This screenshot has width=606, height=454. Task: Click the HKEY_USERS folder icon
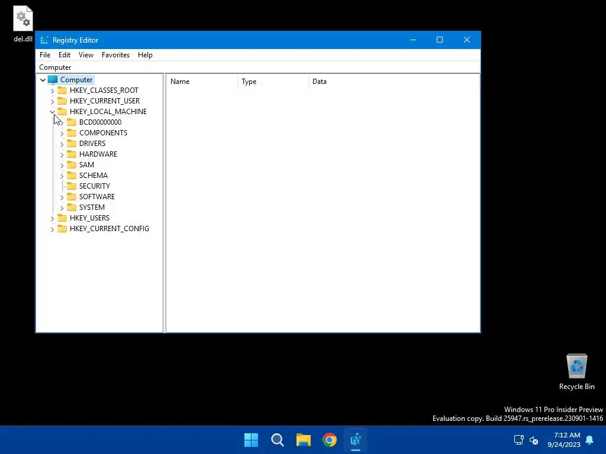(62, 218)
